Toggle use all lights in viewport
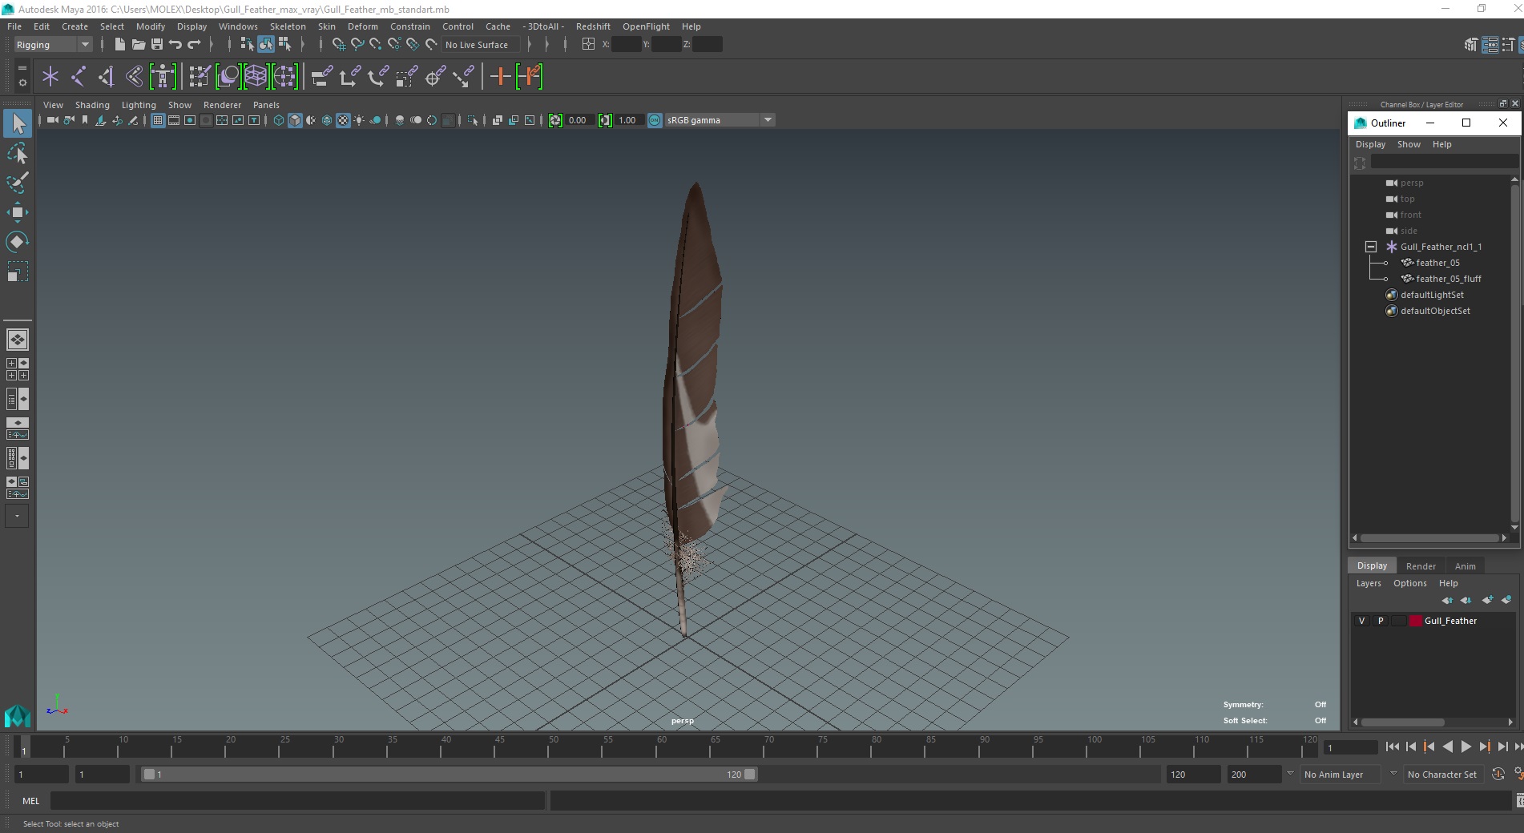The height and width of the screenshot is (833, 1524). point(359,120)
